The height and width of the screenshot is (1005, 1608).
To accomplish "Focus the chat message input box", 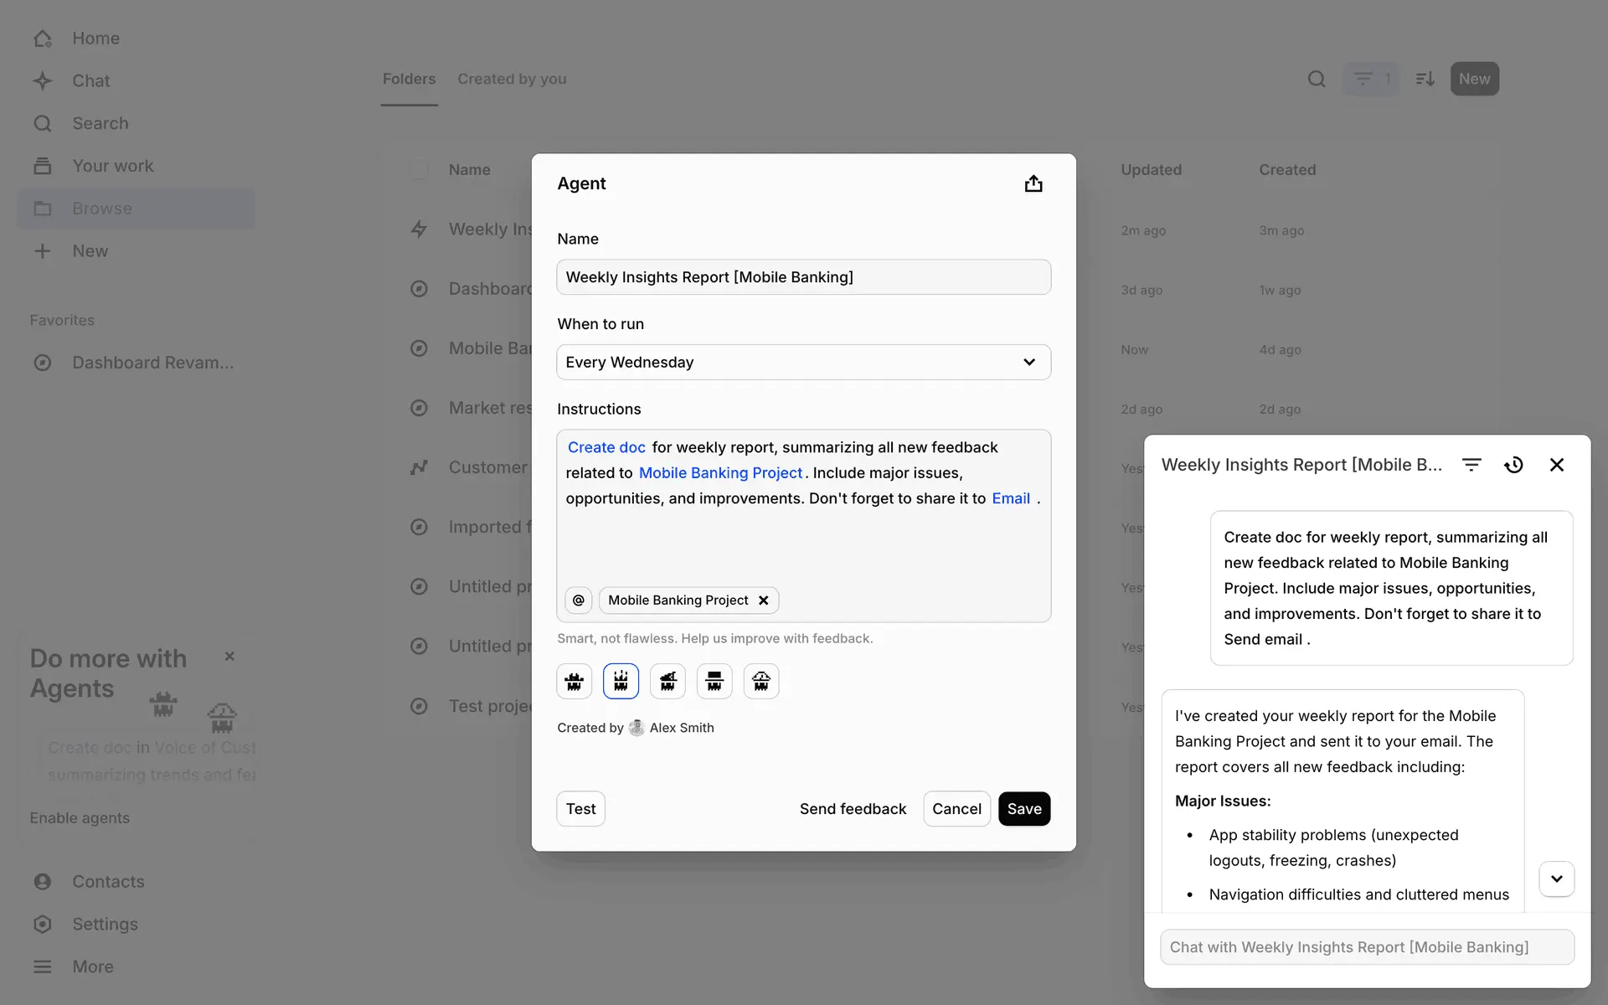I will tap(1366, 946).
